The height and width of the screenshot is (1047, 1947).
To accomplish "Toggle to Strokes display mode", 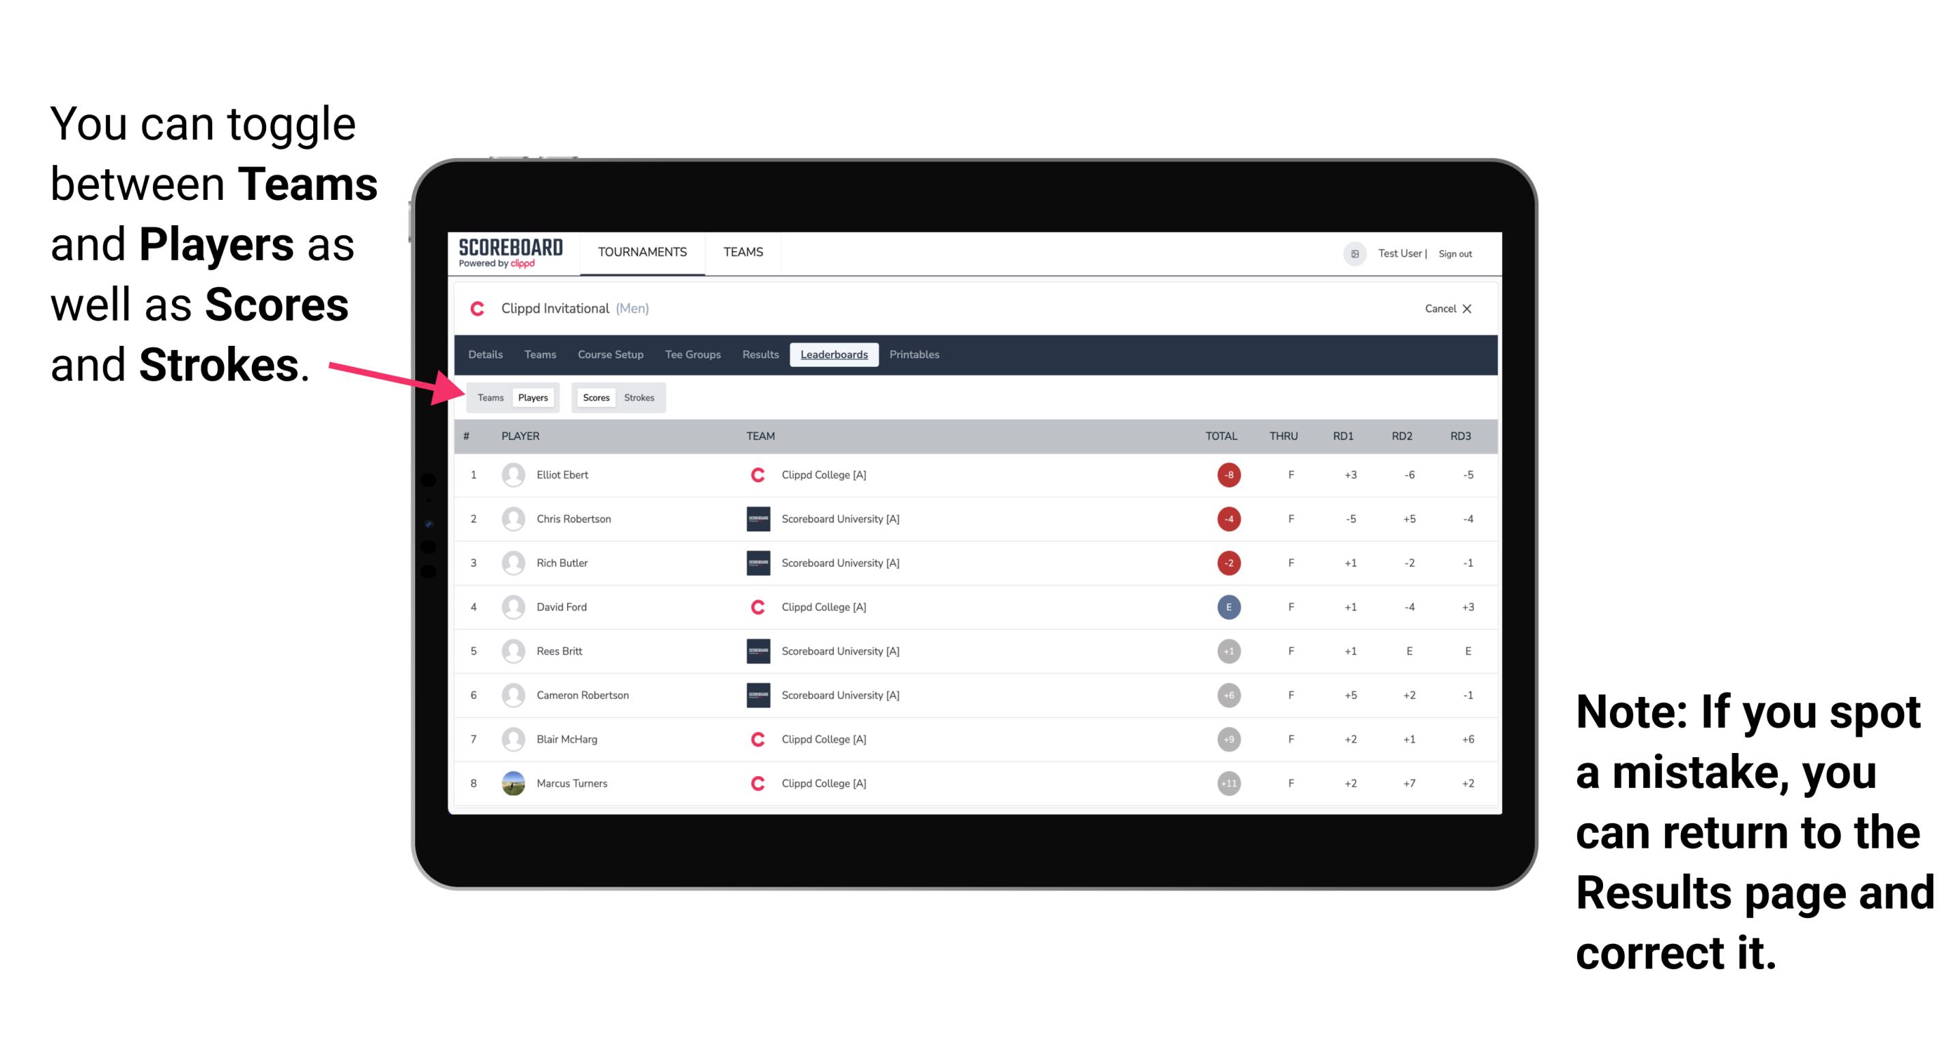I will tap(639, 397).
